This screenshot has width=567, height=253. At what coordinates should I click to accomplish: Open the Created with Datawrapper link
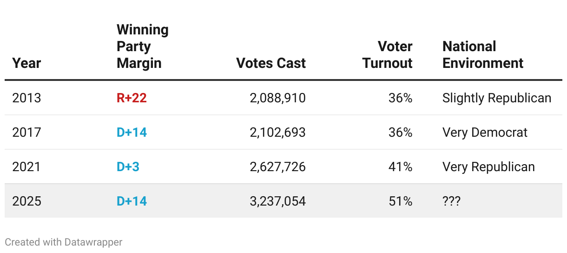[x=64, y=242]
